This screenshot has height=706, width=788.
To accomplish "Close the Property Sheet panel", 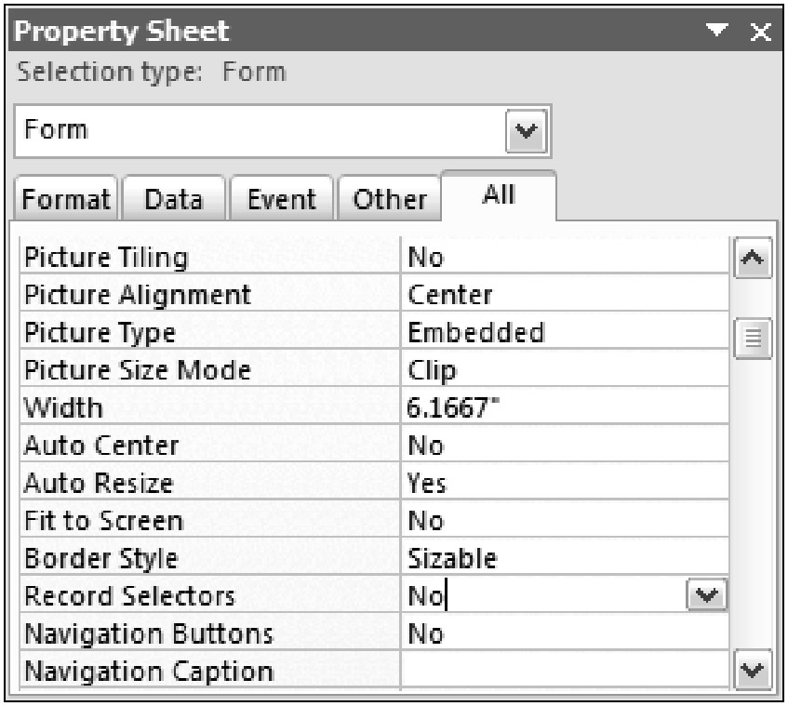I will coord(760,33).
